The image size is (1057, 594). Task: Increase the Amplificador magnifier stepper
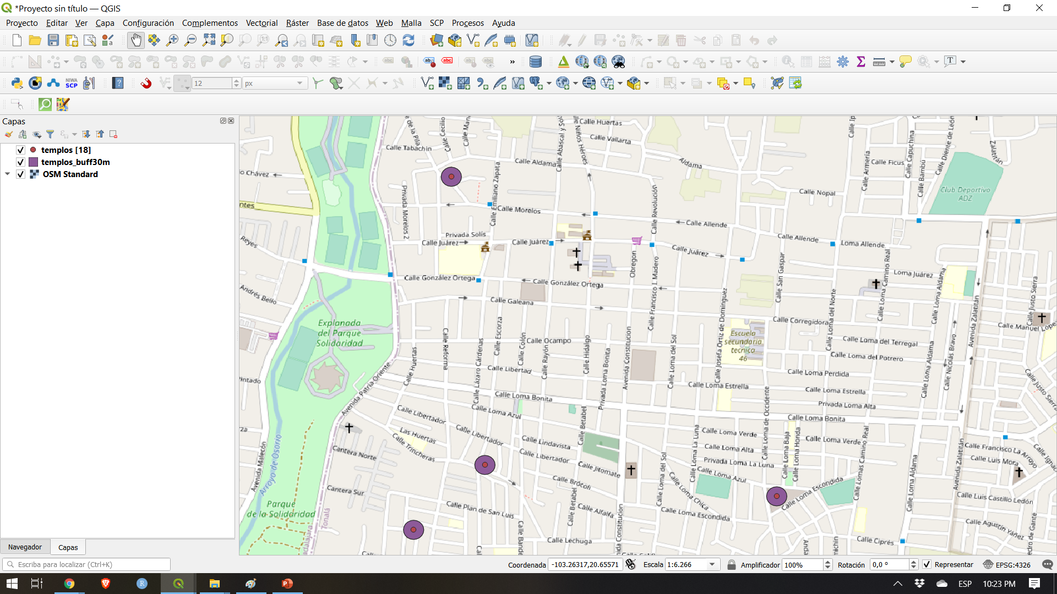coord(827,562)
